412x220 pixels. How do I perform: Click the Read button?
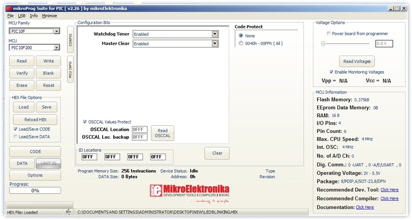coord(22,61)
